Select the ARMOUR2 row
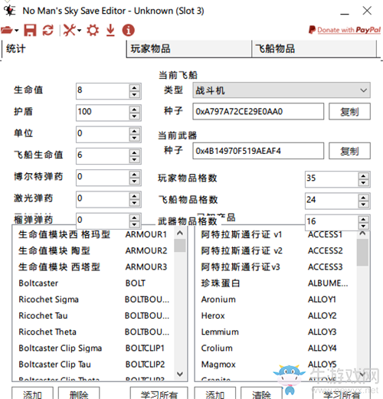This screenshot has width=383, height=399. 93,250
